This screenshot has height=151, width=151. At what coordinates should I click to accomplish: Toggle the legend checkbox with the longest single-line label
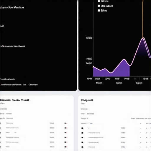[x=99, y=6]
